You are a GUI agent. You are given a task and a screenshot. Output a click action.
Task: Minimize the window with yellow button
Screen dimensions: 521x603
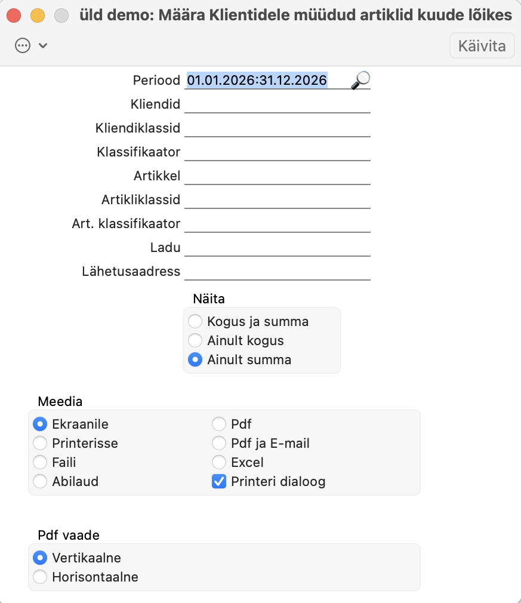tap(38, 16)
